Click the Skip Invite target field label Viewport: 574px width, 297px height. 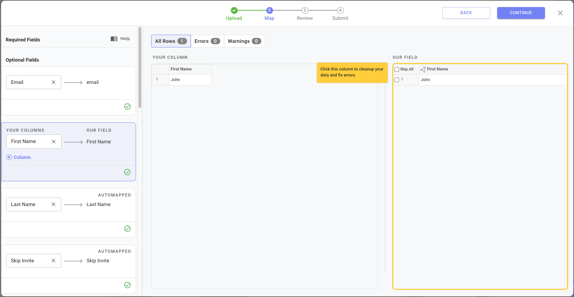[x=98, y=261]
